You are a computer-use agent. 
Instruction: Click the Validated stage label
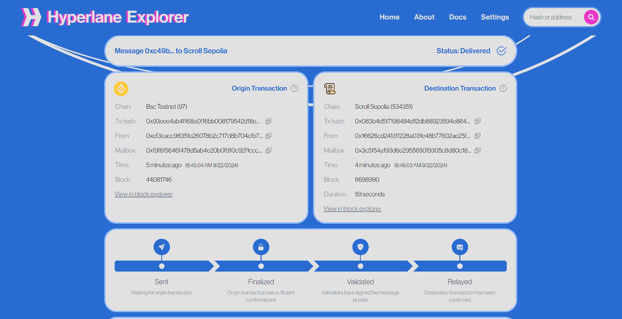(x=360, y=282)
